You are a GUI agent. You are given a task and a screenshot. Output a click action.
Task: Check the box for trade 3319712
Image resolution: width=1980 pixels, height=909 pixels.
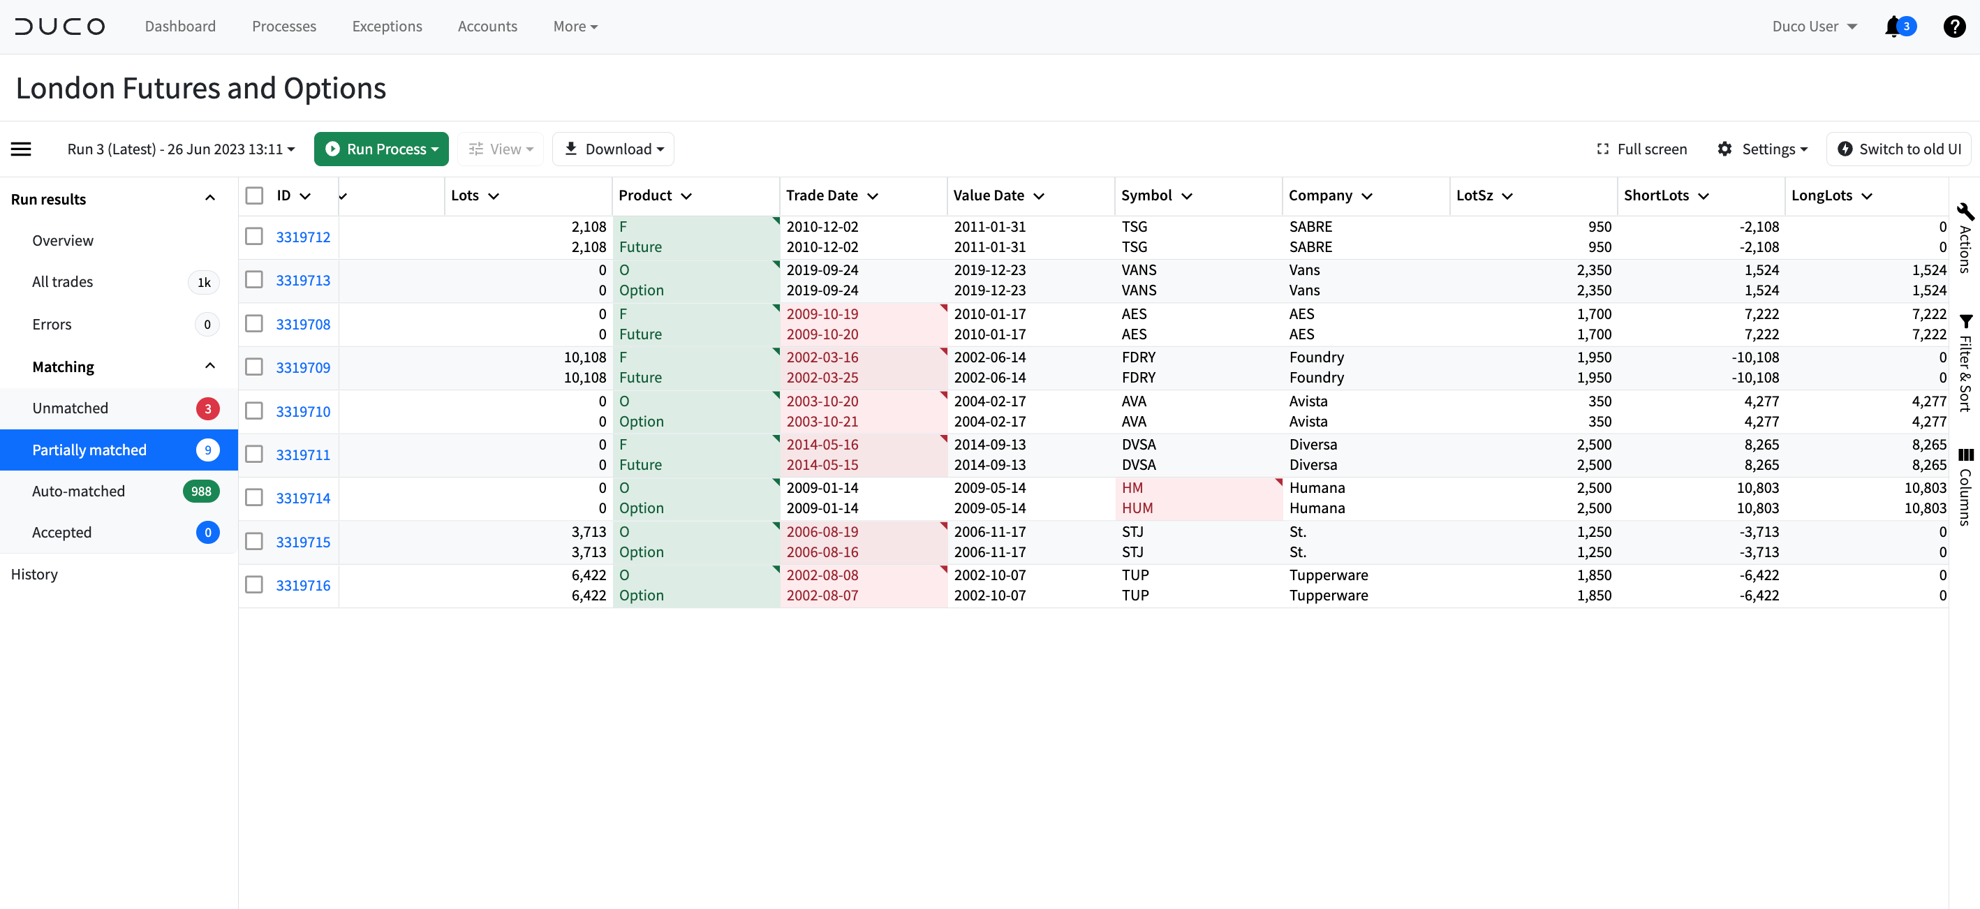pyautogui.click(x=254, y=237)
